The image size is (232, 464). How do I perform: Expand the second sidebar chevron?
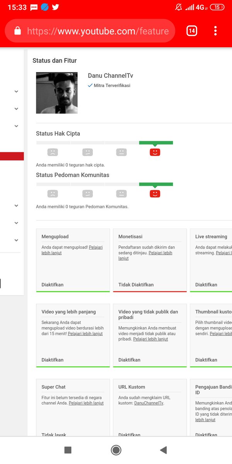click(x=16, y=109)
